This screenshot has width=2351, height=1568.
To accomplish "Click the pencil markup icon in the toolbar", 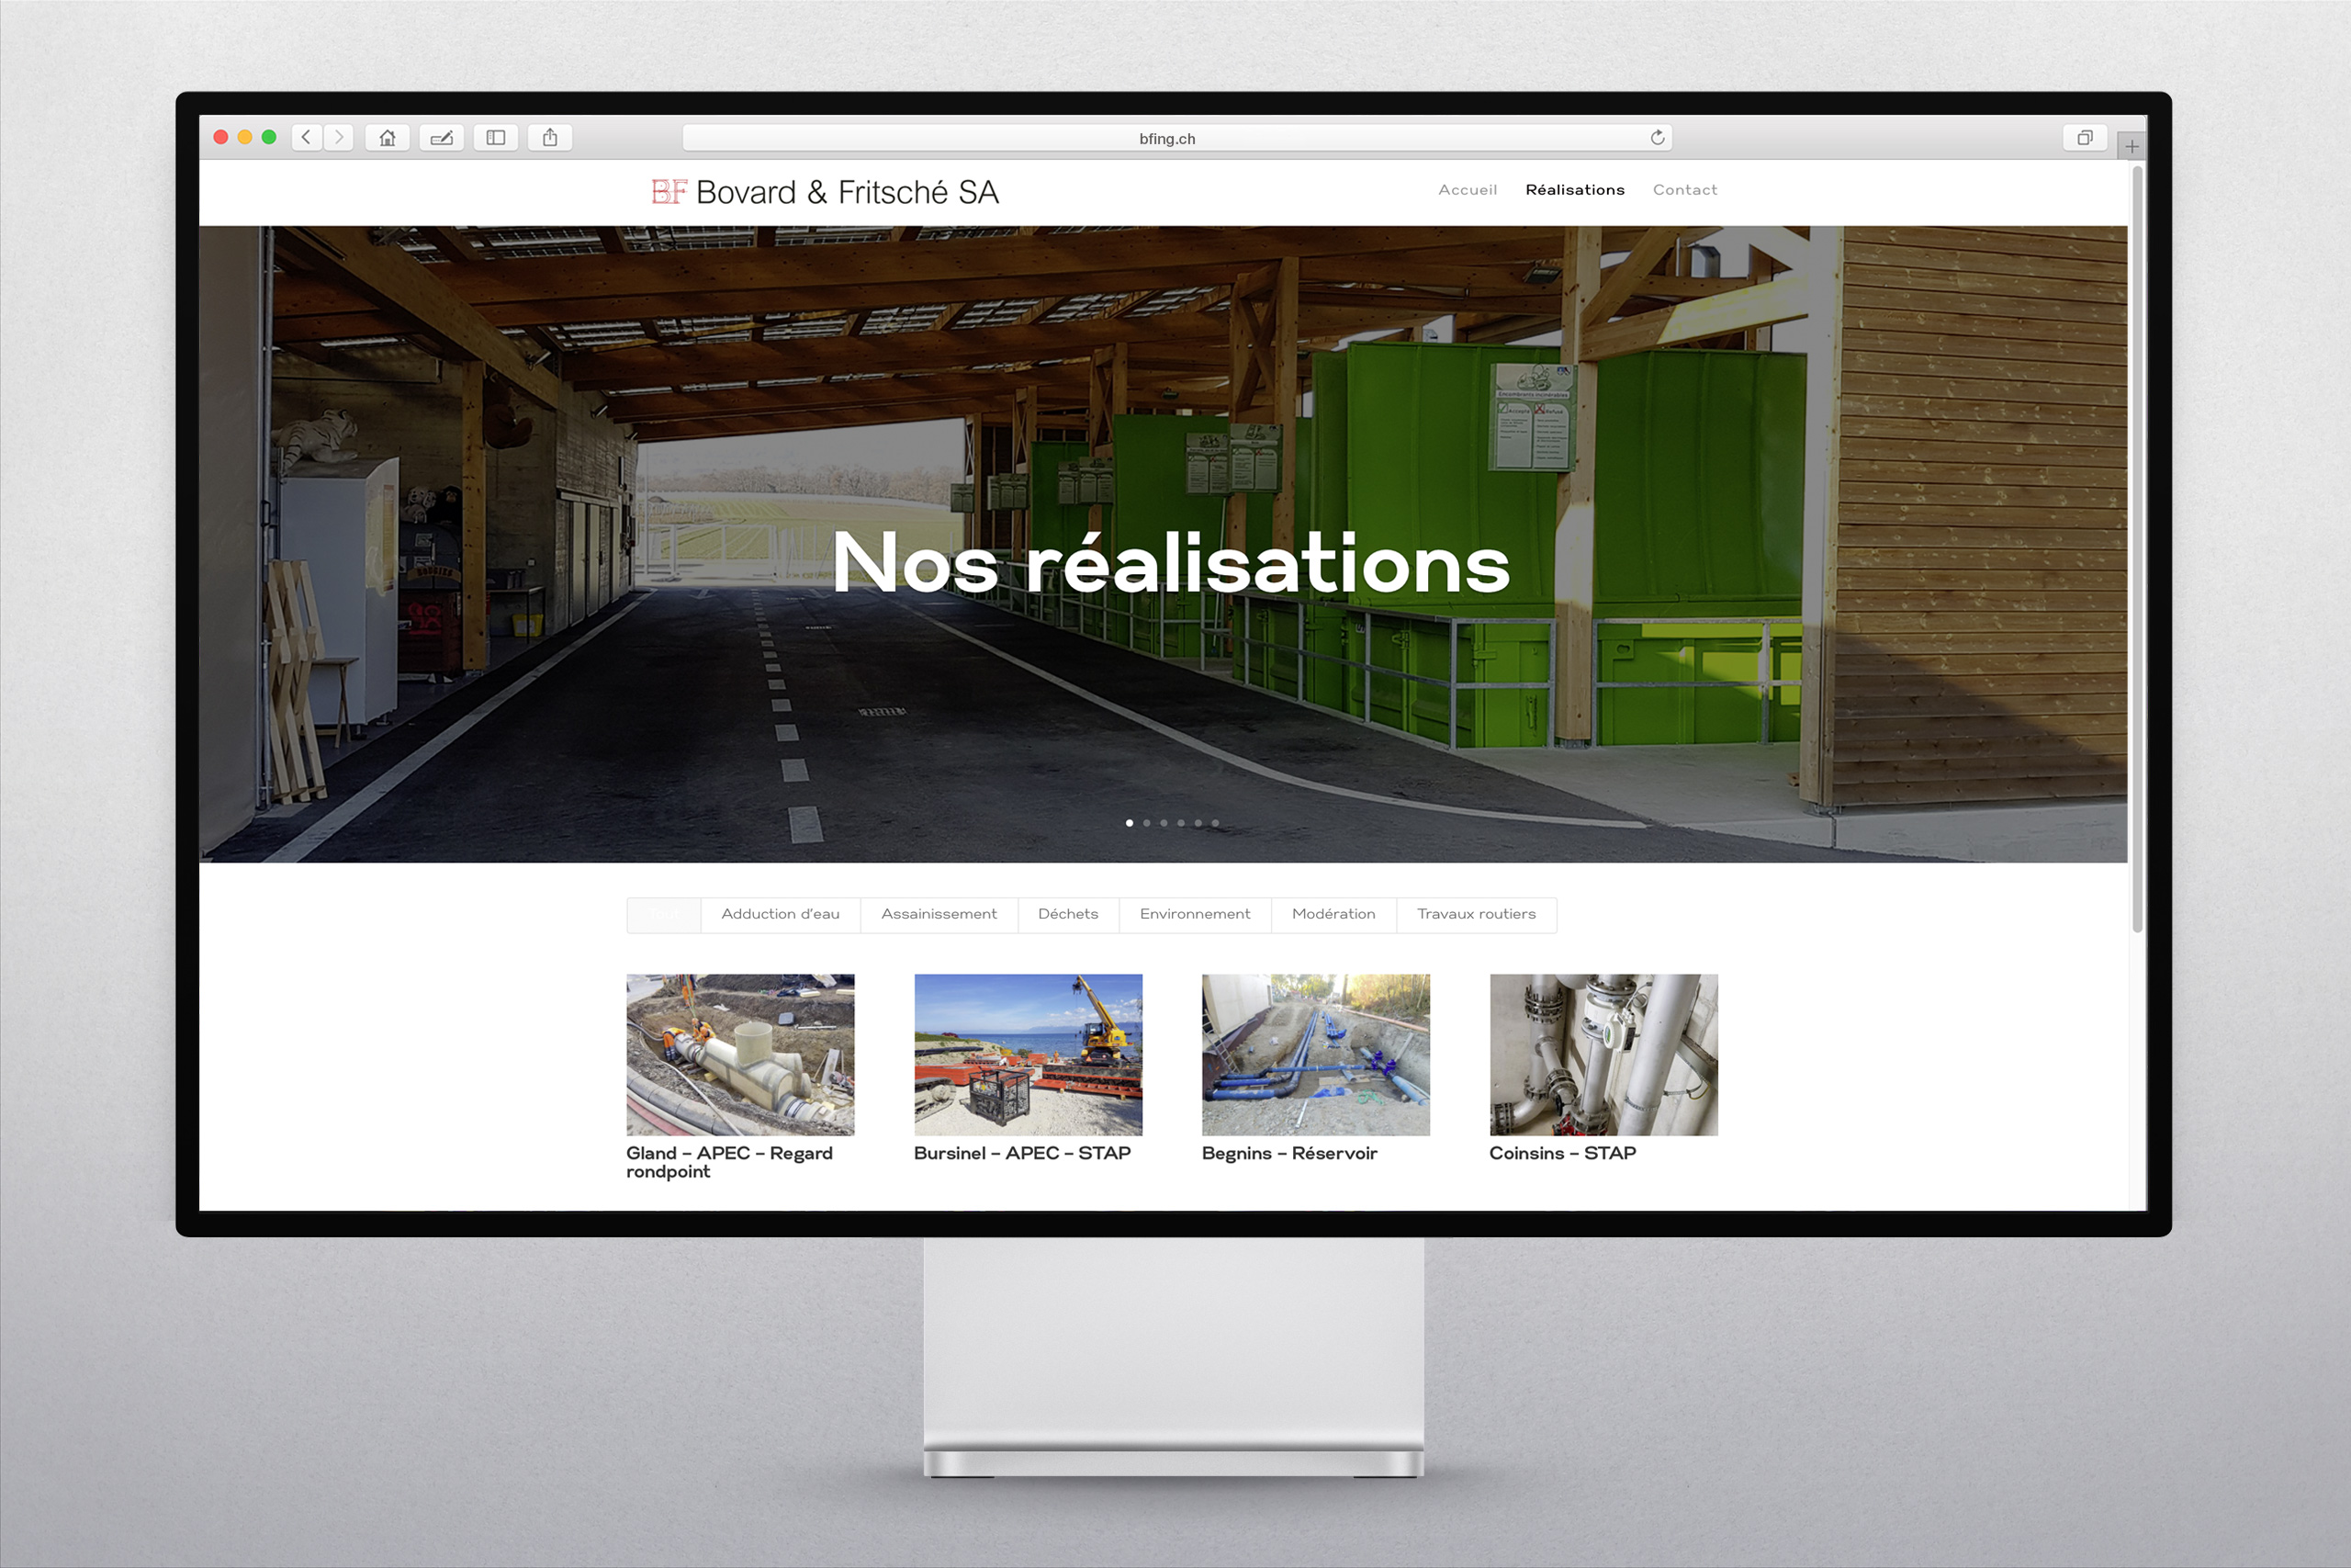I will click(442, 138).
